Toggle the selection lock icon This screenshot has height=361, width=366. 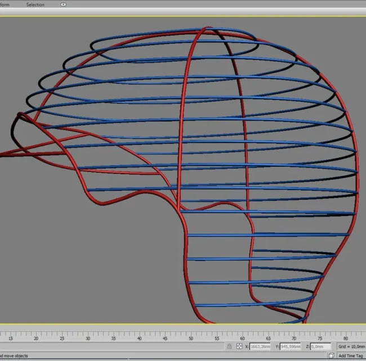click(x=229, y=346)
